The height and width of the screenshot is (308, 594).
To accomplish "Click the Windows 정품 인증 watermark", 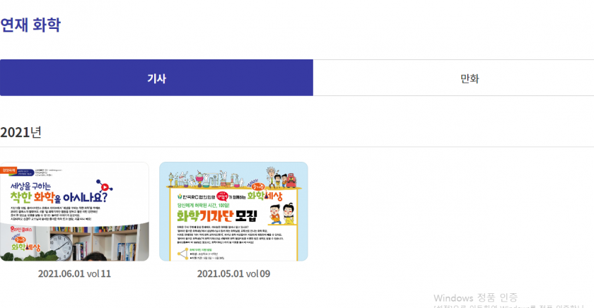I will click(475, 298).
